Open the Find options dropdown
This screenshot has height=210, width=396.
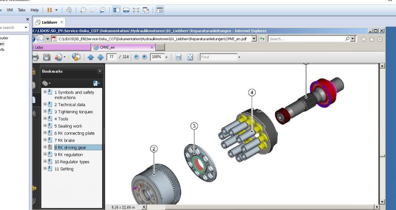click(239, 57)
